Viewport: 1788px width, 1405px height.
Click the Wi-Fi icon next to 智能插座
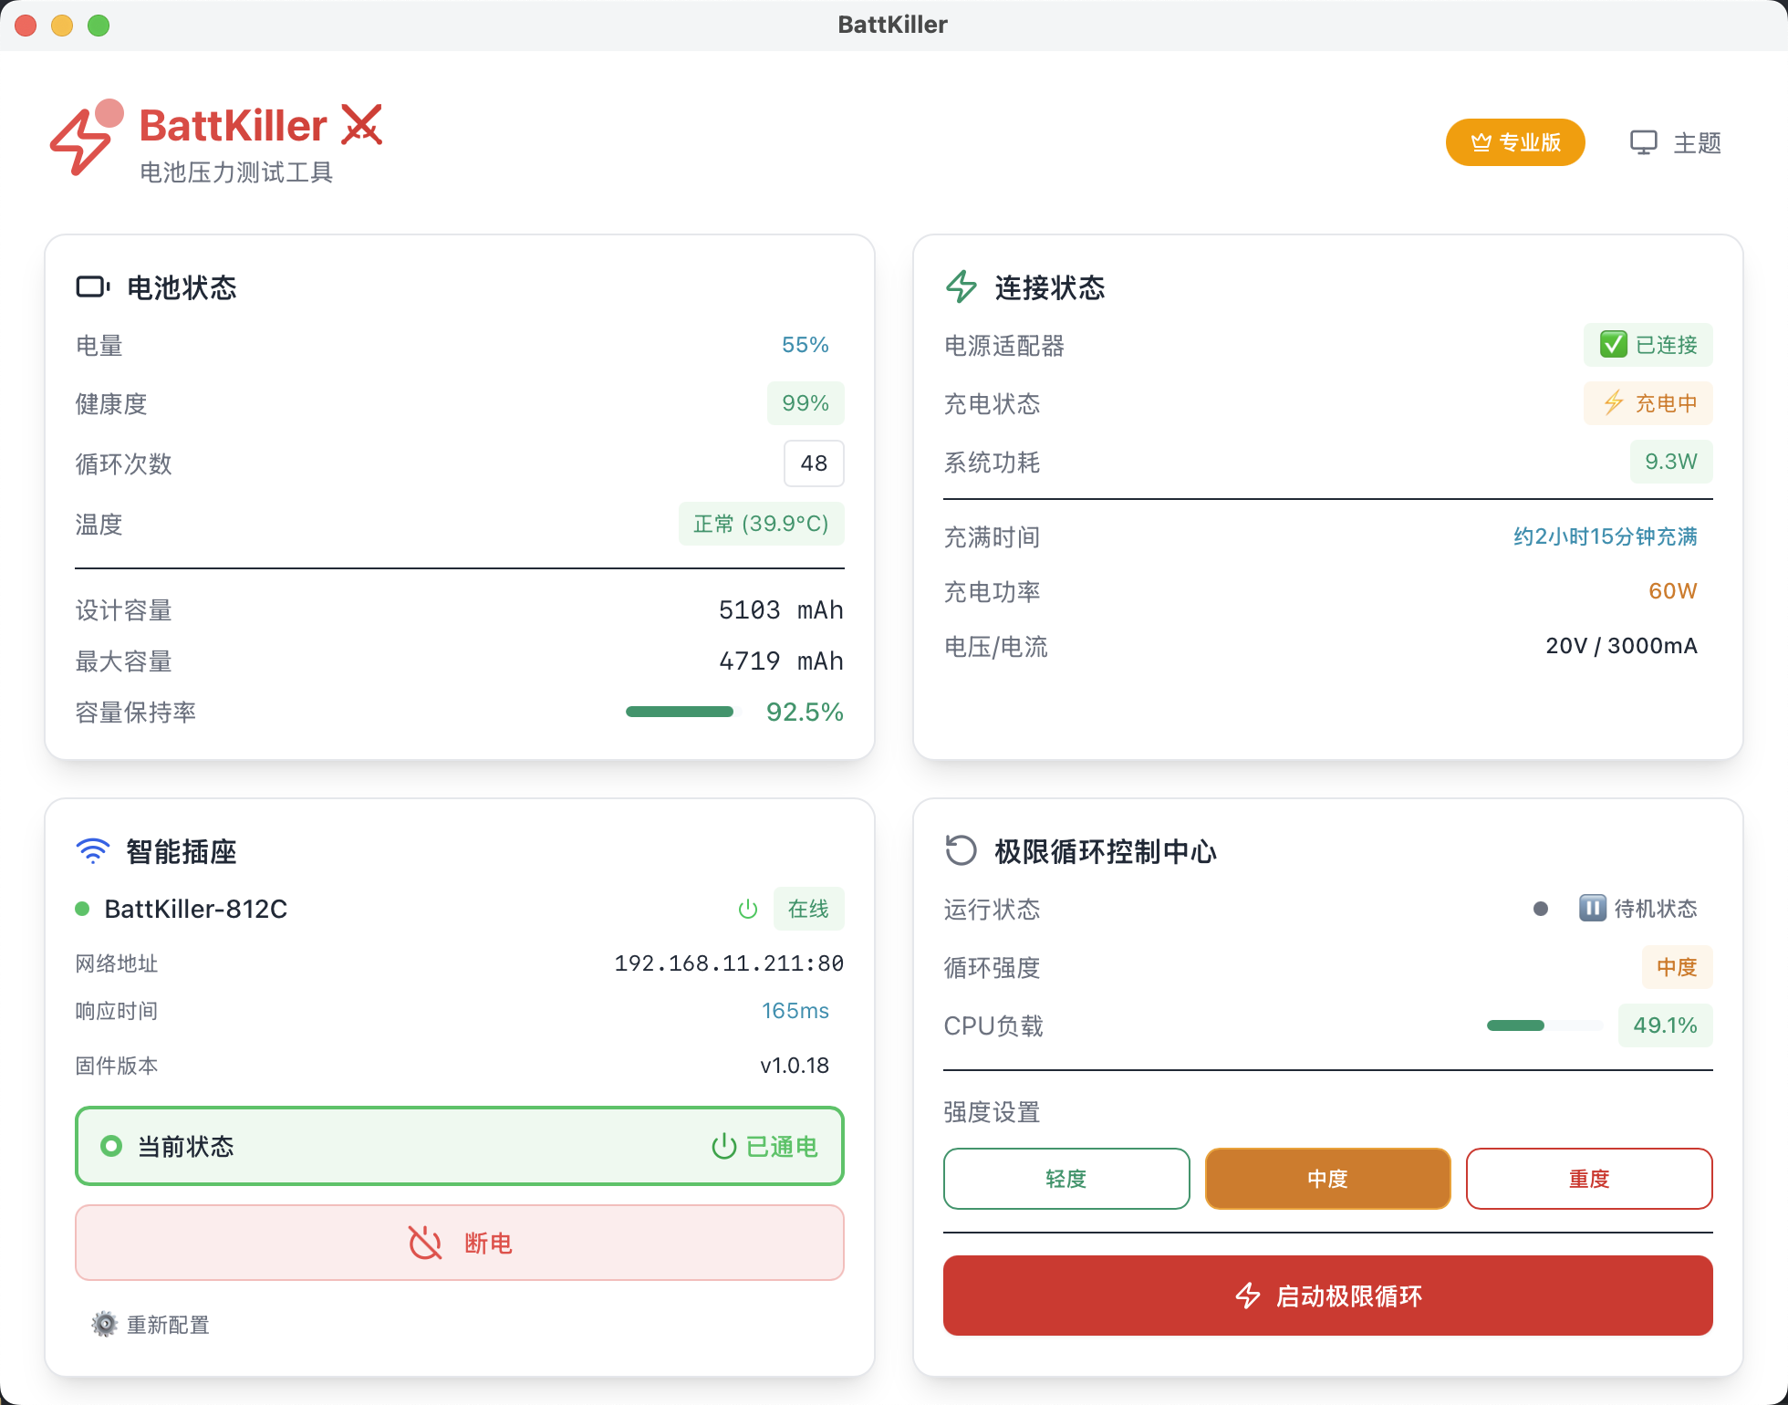(x=92, y=851)
